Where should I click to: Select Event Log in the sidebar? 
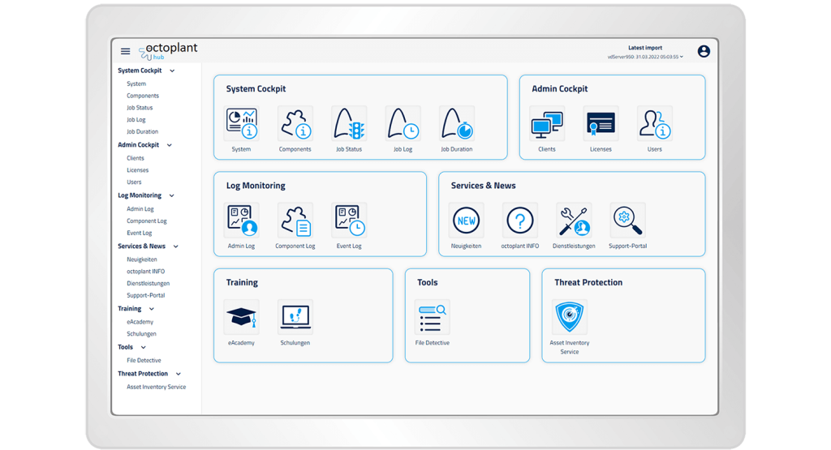pyautogui.click(x=139, y=233)
